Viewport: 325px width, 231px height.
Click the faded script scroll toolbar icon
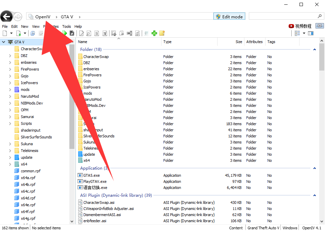[x=146, y=33]
